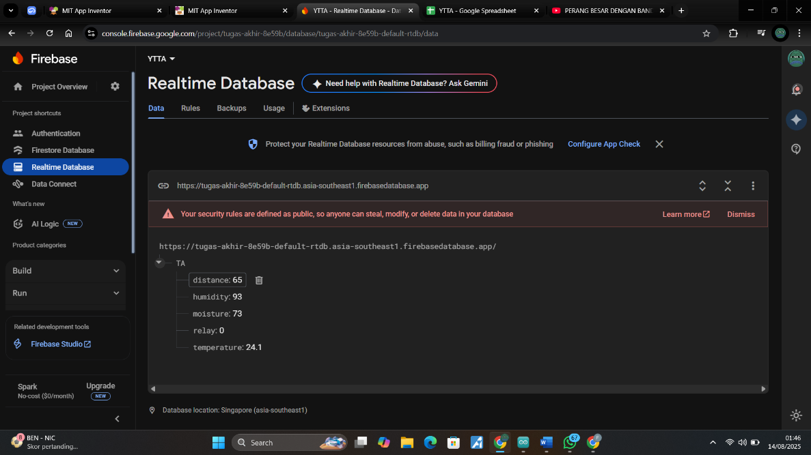Switch to the Usage tab

click(273, 108)
